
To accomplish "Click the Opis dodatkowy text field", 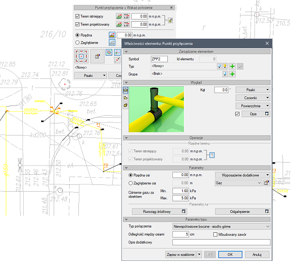I will [x=221, y=242].
